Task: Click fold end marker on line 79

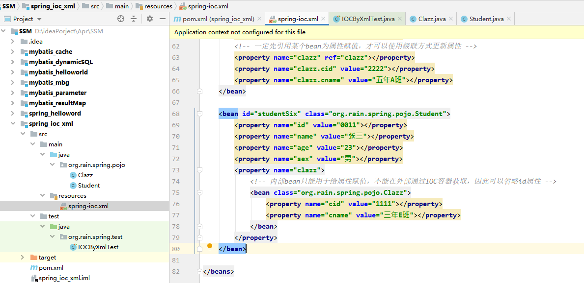Action: click(200, 237)
